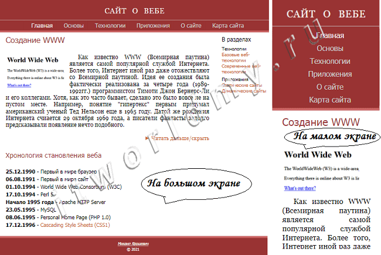Open Технологии in the wide horizontal menu

point(110,26)
